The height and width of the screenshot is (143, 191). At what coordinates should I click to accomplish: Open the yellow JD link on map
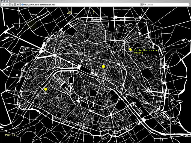click(x=69, y=13)
